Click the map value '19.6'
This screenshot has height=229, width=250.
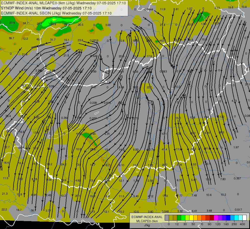[231, 7]
